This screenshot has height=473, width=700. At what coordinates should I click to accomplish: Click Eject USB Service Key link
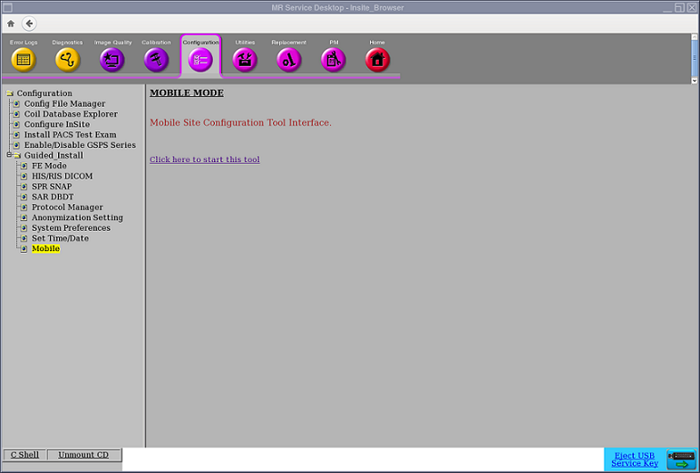634,459
